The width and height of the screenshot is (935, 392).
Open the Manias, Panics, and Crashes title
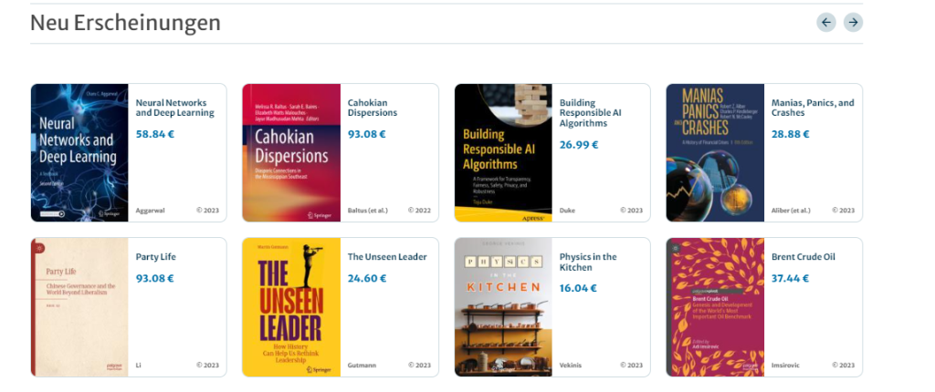[813, 108]
